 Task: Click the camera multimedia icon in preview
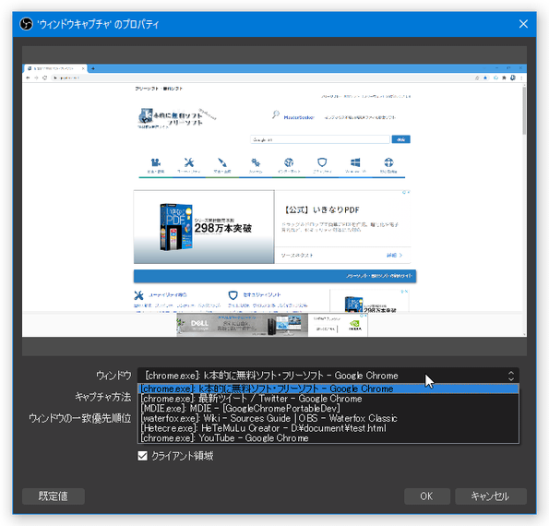click(156, 162)
